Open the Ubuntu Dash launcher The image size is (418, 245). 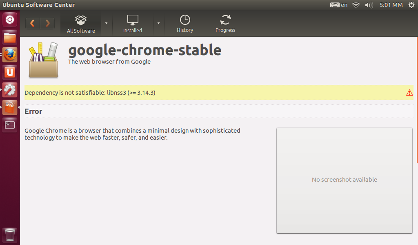(10, 20)
